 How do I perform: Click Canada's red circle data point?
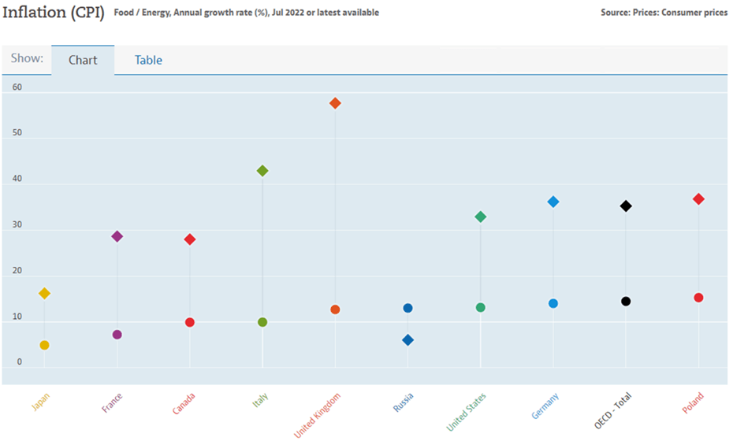click(190, 322)
